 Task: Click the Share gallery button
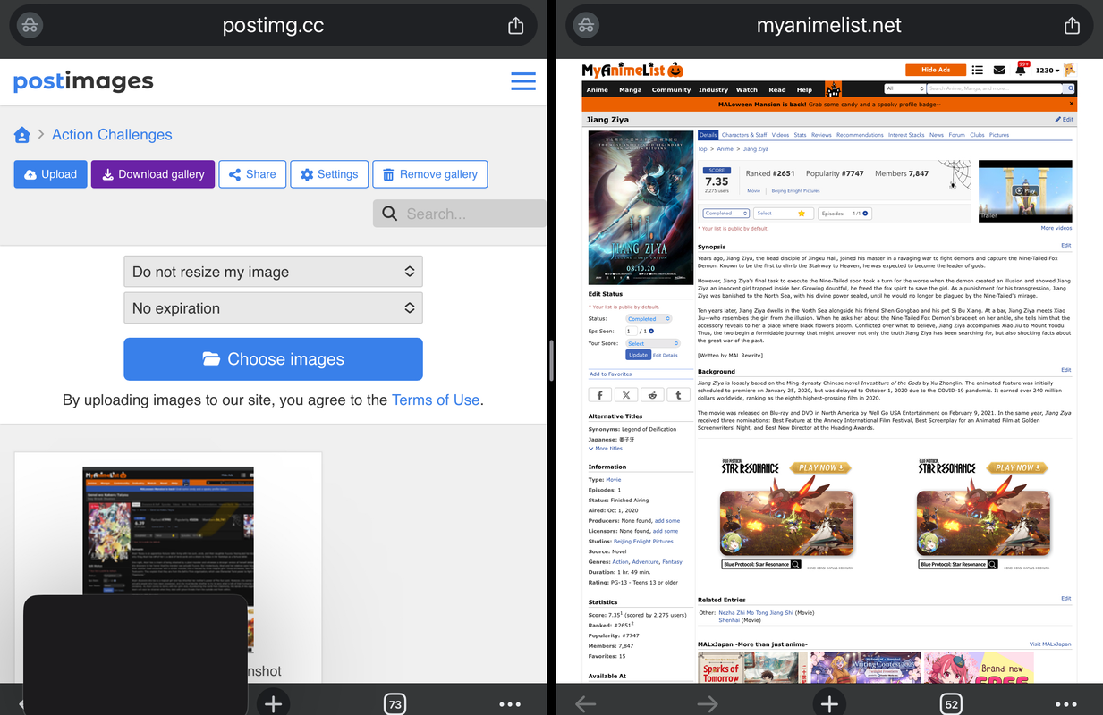252,174
